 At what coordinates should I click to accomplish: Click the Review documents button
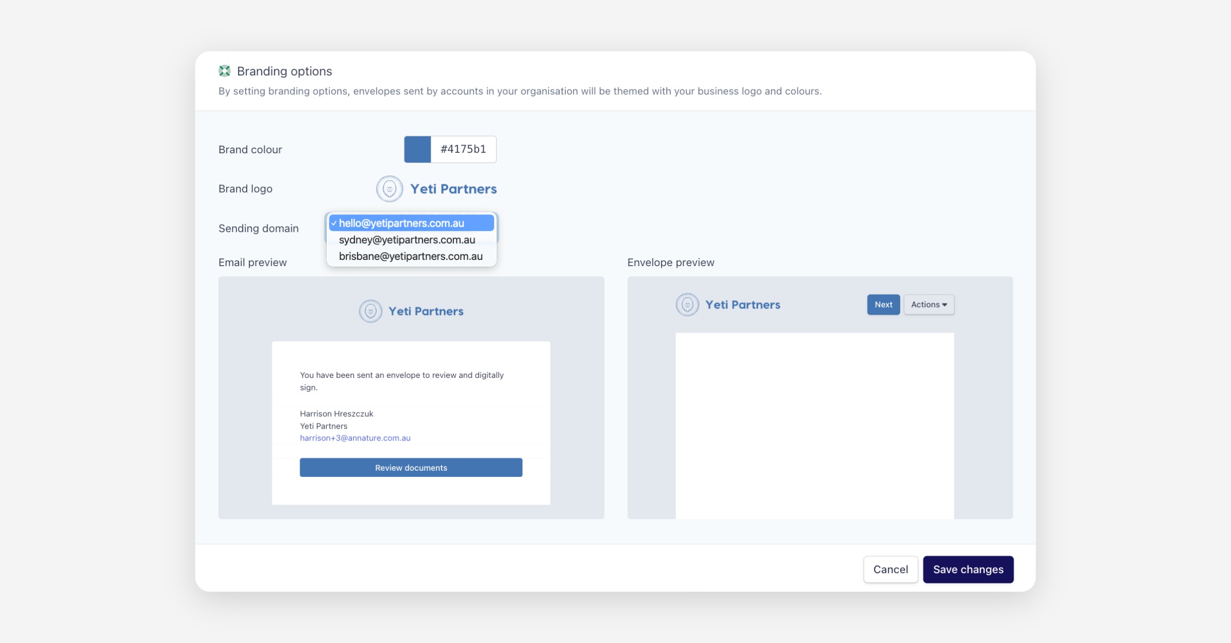coord(411,468)
